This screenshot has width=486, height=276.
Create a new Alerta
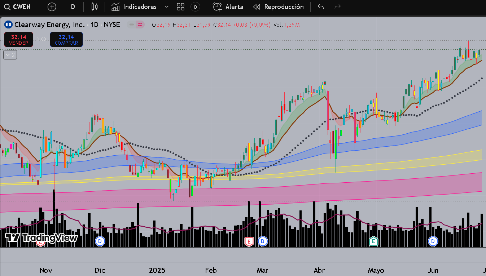pos(228,7)
